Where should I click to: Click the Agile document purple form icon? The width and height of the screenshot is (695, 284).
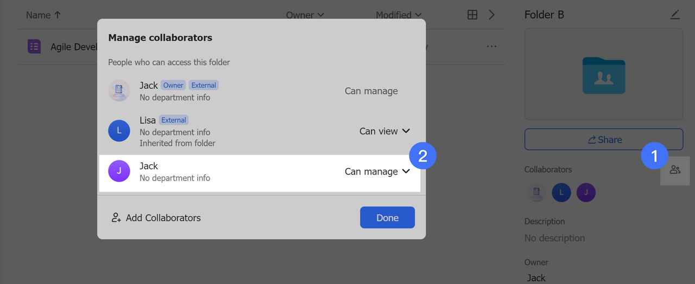pyautogui.click(x=35, y=47)
